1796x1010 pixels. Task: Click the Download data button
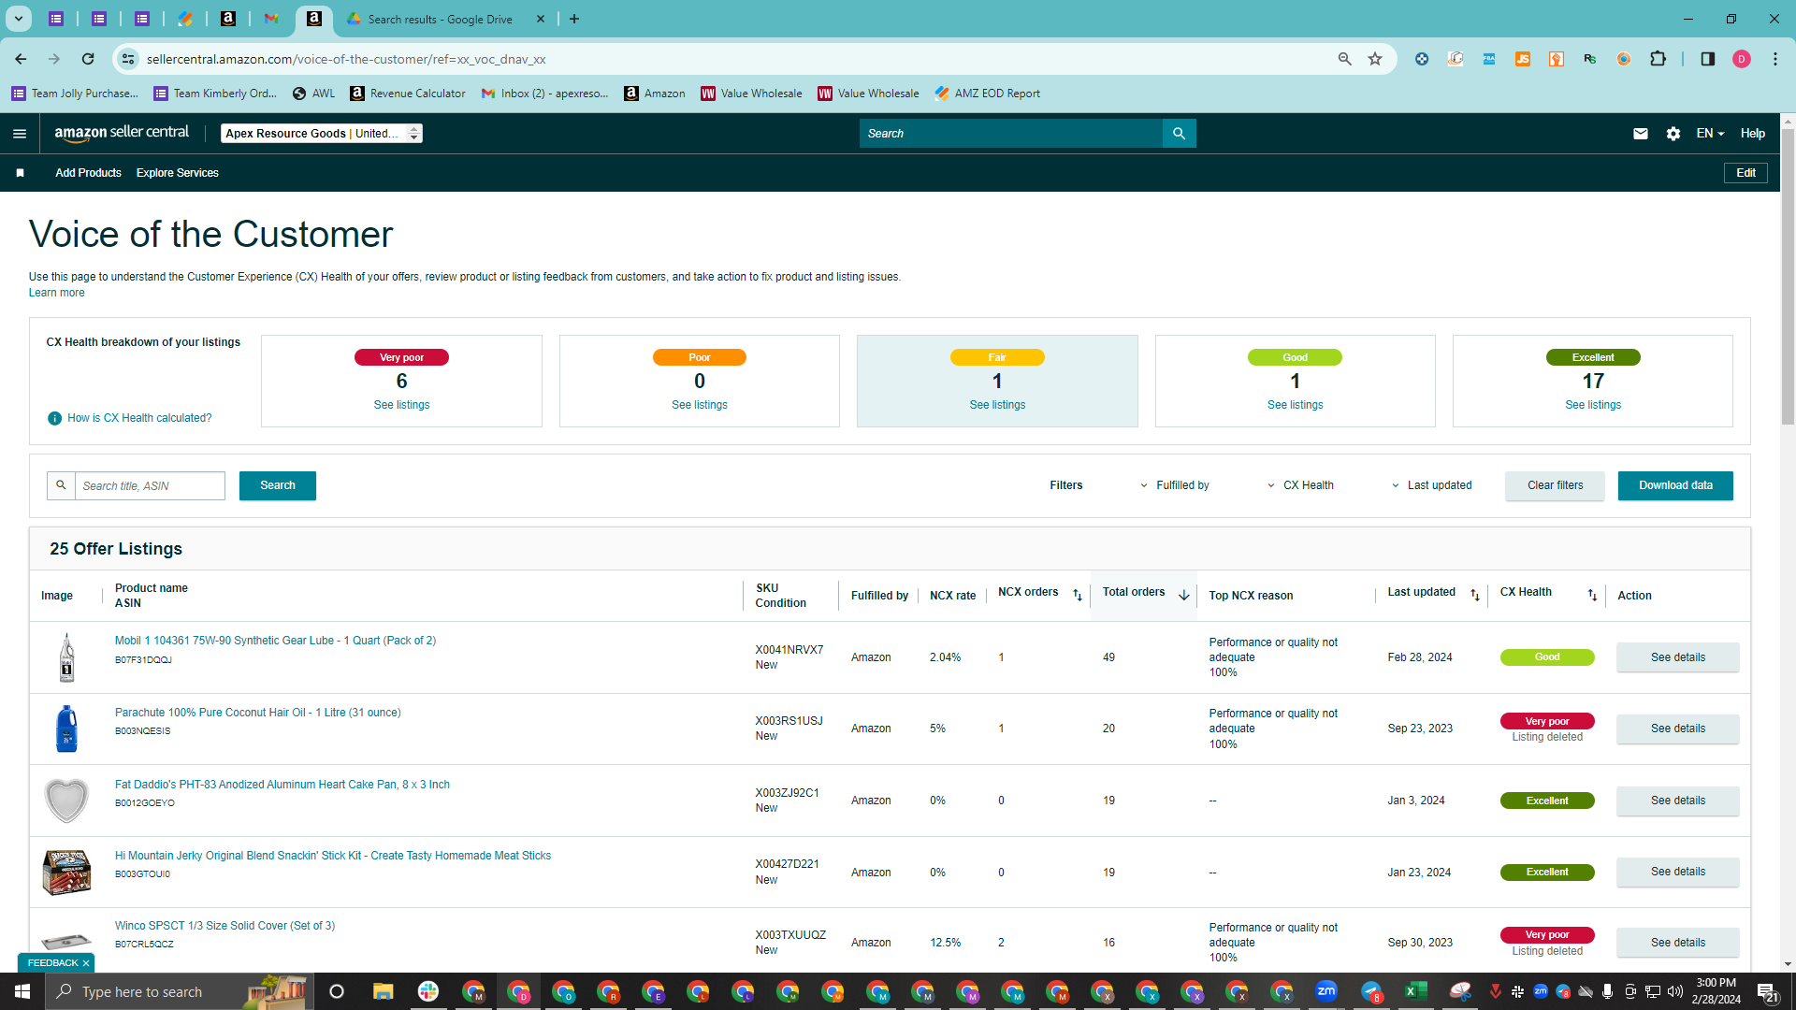[1675, 485]
